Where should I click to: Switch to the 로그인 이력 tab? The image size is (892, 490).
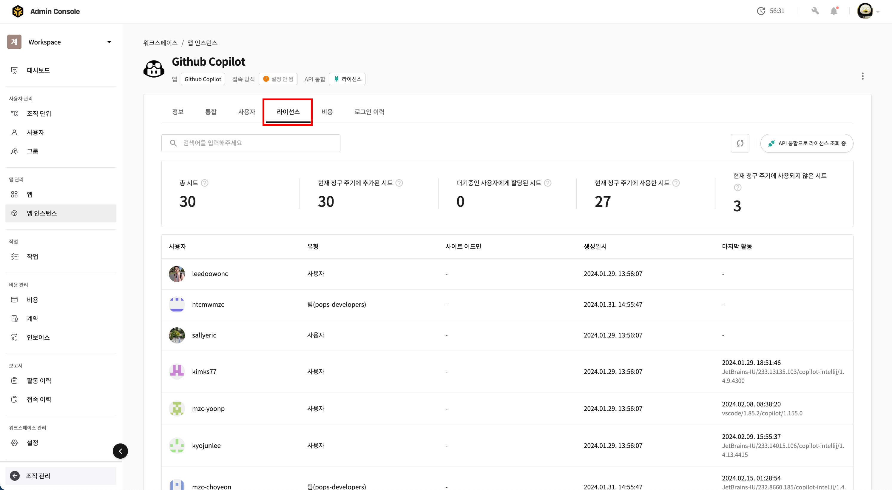(369, 112)
